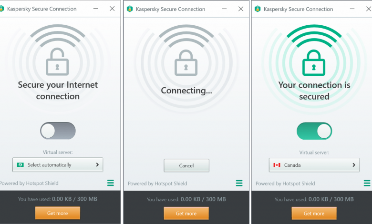Click the green padlock icon in the secured window

tap(314, 62)
